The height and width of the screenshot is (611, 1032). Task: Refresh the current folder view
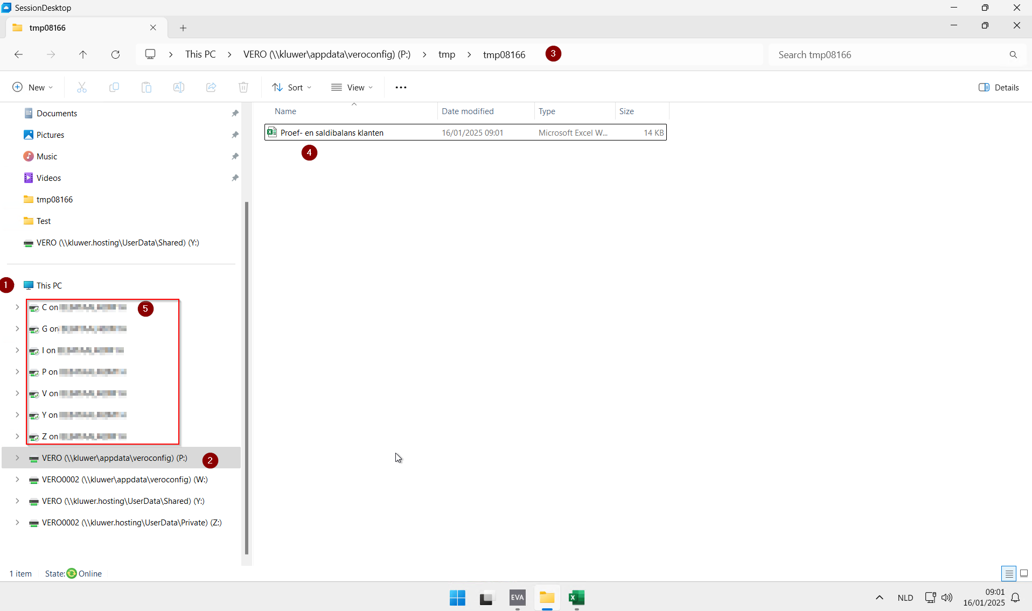tap(115, 54)
